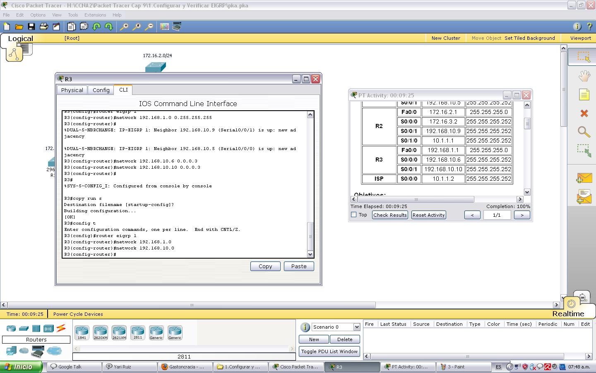Image resolution: width=596 pixels, height=373 pixels.
Task: Click the Undo toolbar icon
Action: (97, 27)
